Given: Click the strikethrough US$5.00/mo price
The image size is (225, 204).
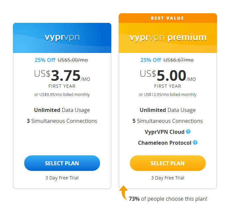Looking at the screenshot, I should (x=73, y=60).
